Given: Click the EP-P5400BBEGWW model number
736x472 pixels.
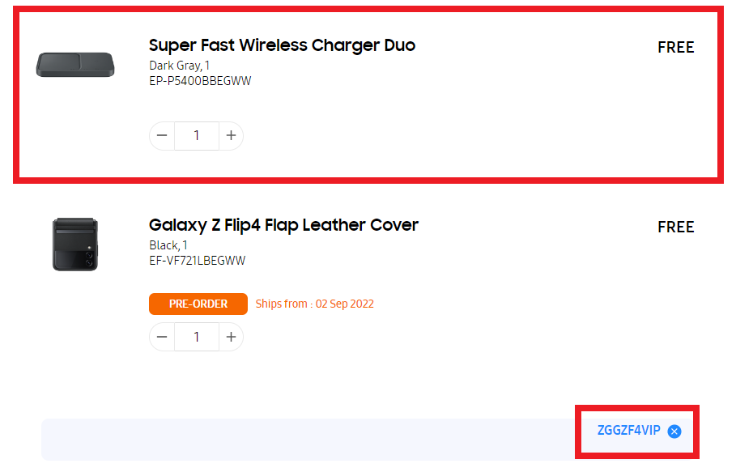Looking at the screenshot, I should 200,81.
